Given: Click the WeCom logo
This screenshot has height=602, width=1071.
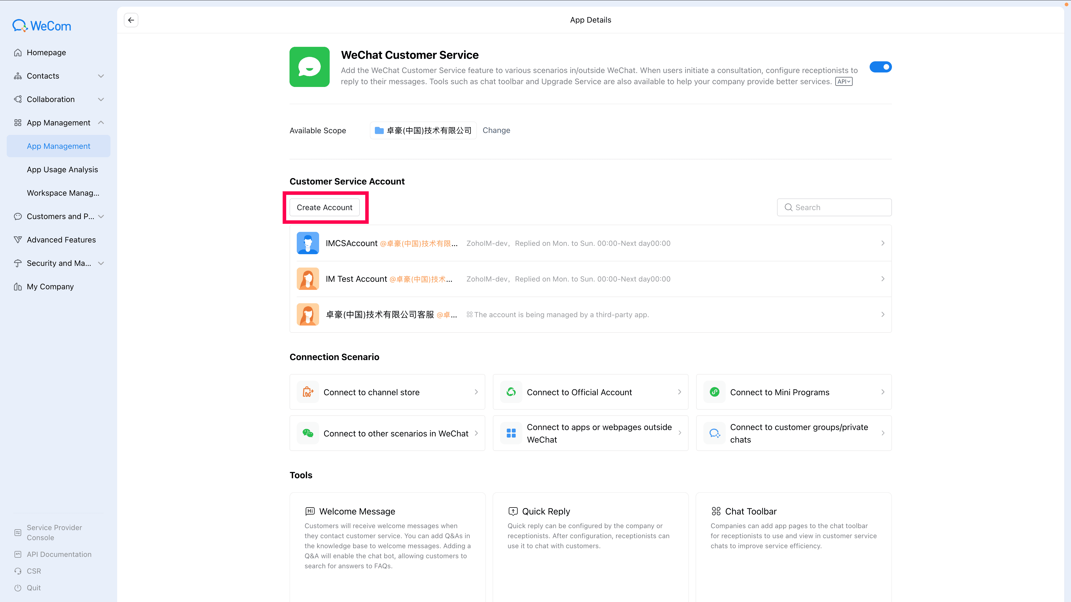Looking at the screenshot, I should click(42, 26).
